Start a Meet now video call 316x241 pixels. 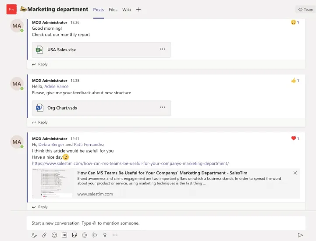click(85, 235)
